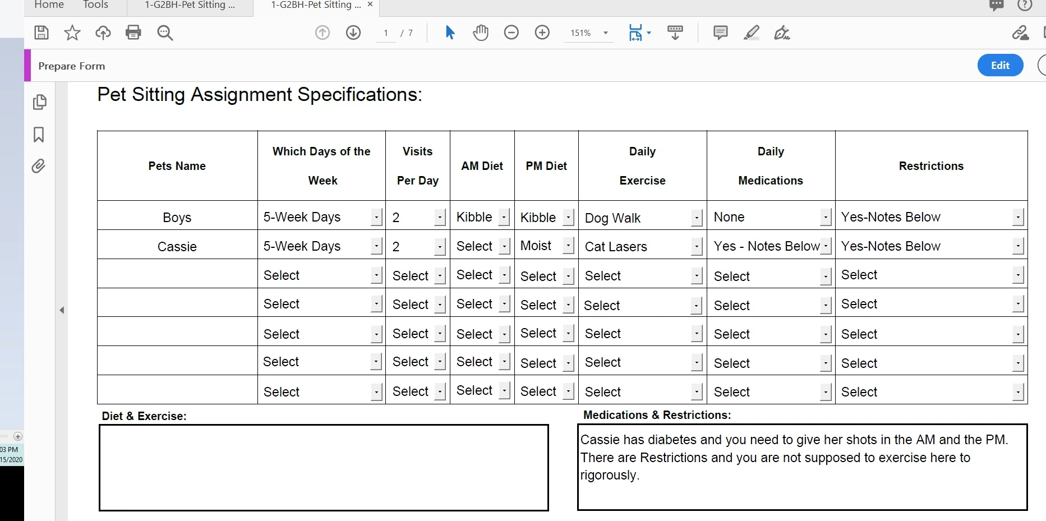
Task: Click the Which Days of the Week header
Action: point(321,166)
